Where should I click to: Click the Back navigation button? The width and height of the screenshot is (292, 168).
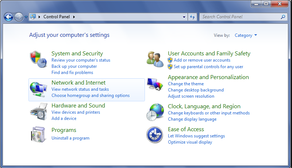9,17
